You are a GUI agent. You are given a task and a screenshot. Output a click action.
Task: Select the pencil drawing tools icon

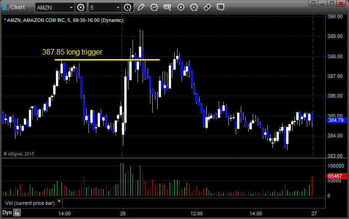click(141, 7)
